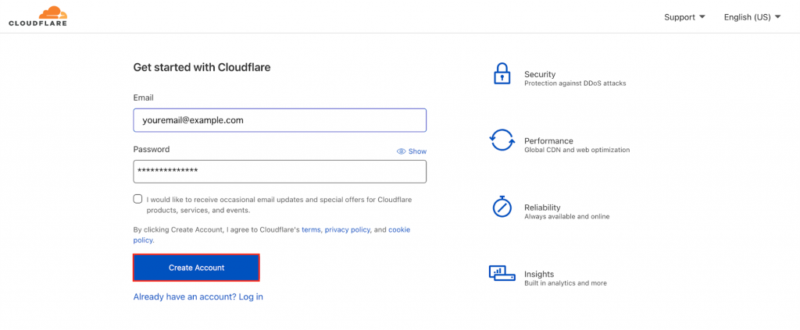800x330 pixels.
Task: Click the eye icon beside Show
Action: (x=401, y=151)
